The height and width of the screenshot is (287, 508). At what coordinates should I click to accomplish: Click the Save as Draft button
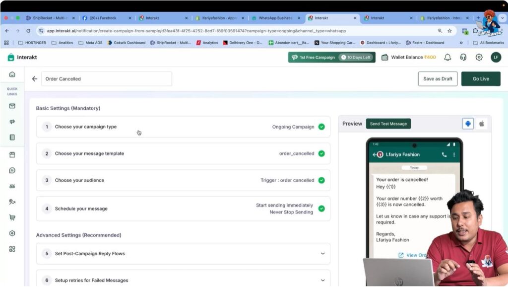click(437, 78)
